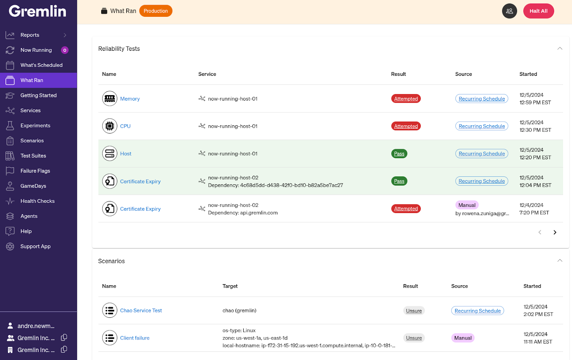Copy the Gremlin Inc. team ID
This screenshot has width=572, height=360.
click(x=64, y=337)
